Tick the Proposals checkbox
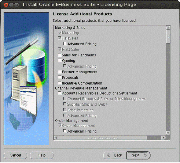 pyautogui.click(x=60, y=77)
